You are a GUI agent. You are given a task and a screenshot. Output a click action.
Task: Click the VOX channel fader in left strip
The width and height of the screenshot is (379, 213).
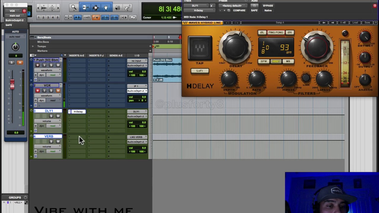[12, 84]
